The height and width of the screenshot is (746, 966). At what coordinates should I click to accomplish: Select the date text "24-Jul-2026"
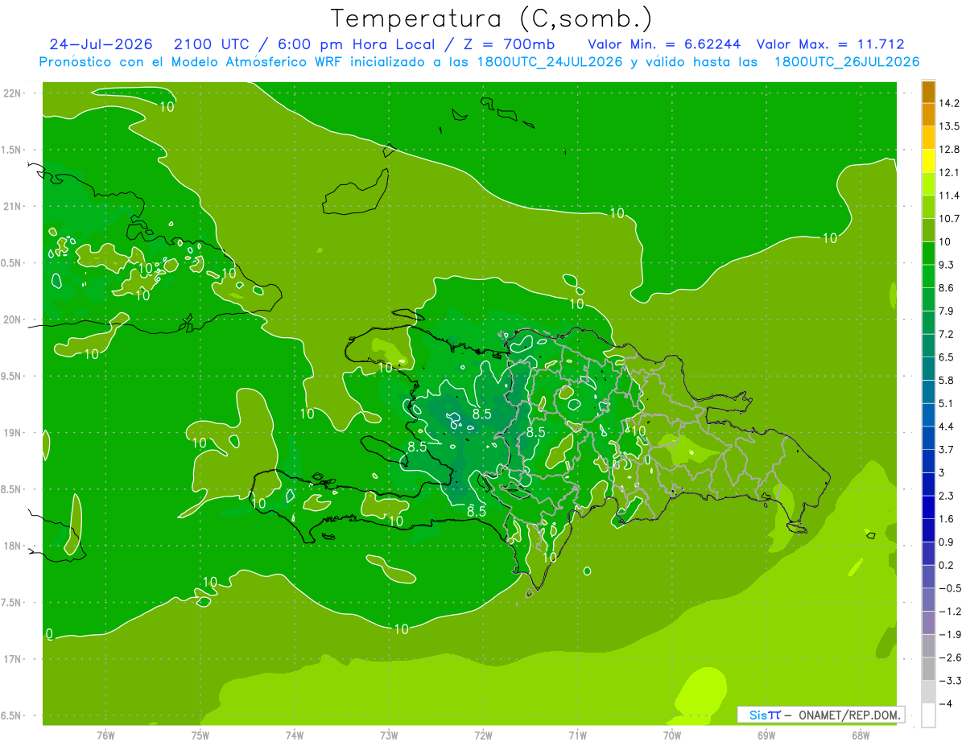[101, 44]
